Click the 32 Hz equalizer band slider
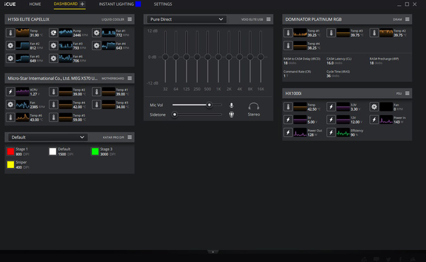 pyautogui.click(x=165, y=57)
